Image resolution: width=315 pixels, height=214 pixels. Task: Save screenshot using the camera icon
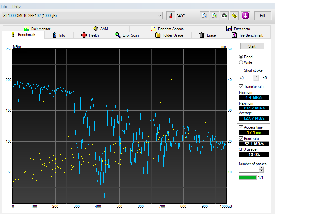tap(224, 16)
